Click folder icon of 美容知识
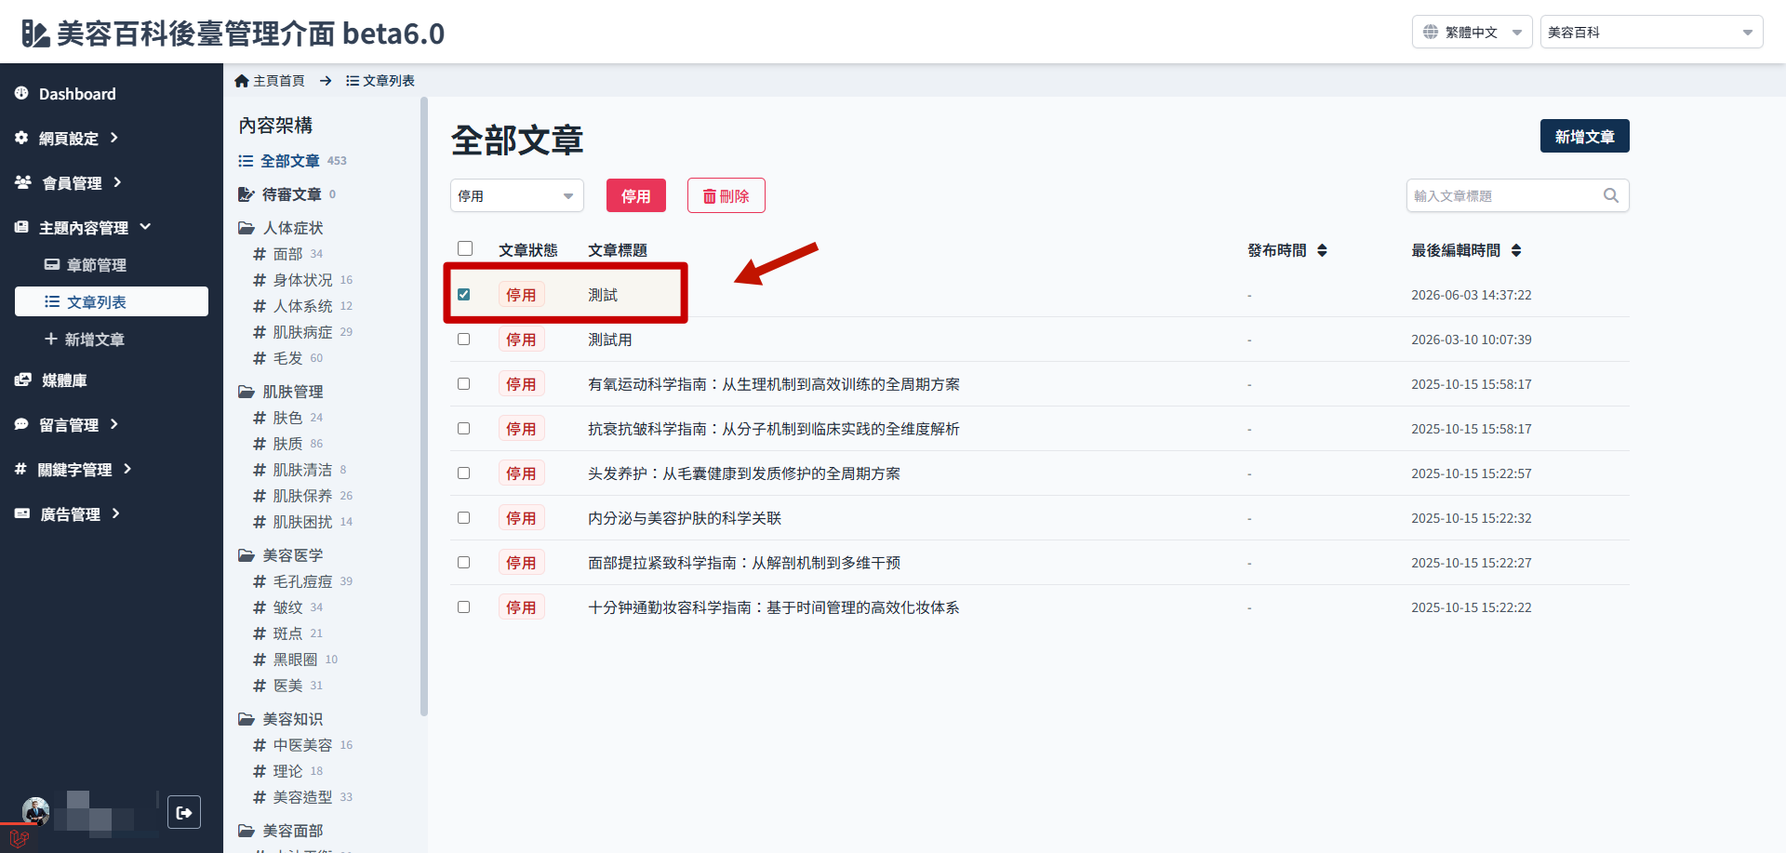The height and width of the screenshot is (853, 1786). [247, 719]
